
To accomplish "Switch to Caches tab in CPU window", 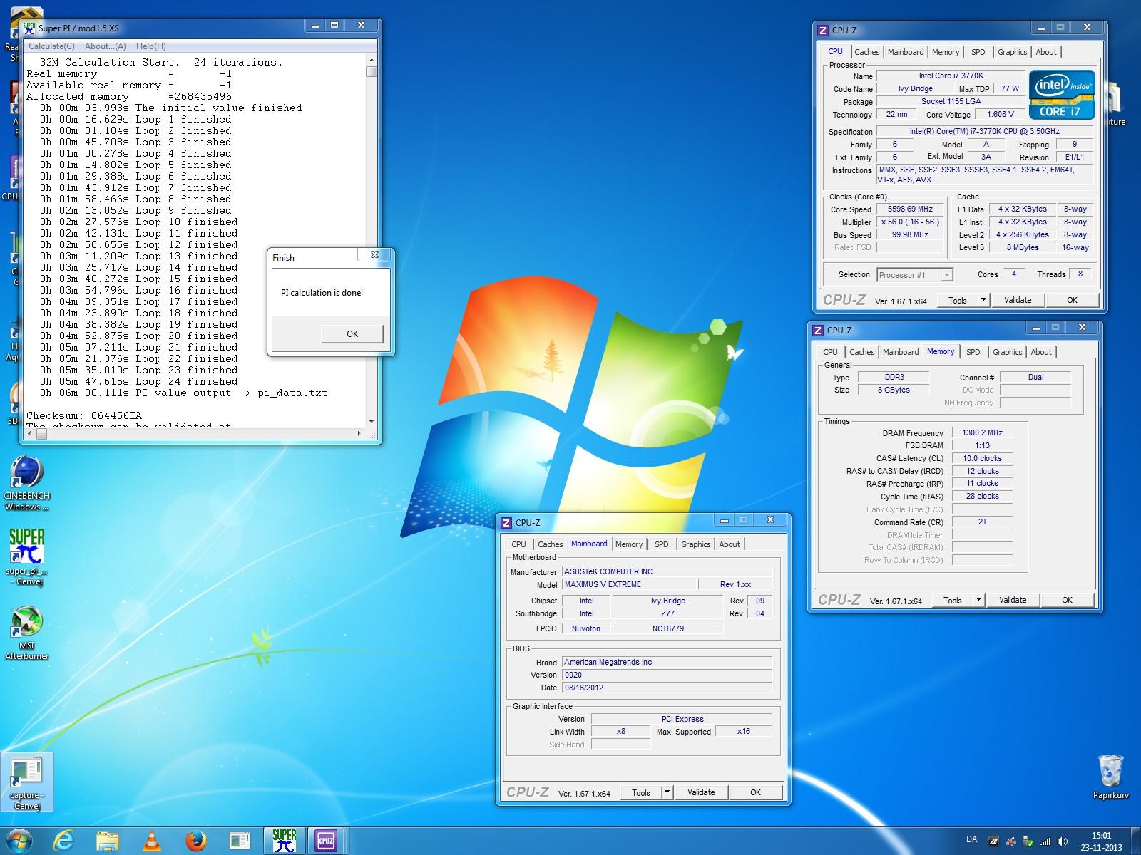I will (866, 52).
